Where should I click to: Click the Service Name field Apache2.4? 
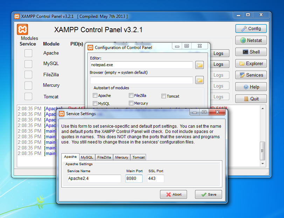point(94,178)
